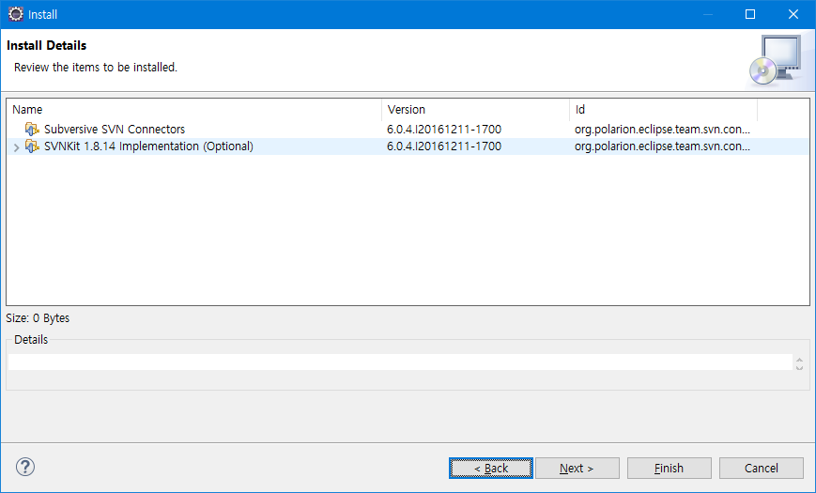Click the Subversive SVN Connectors feature icon
Viewport: 816px width, 493px height.
pyautogui.click(x=32, y=129)
